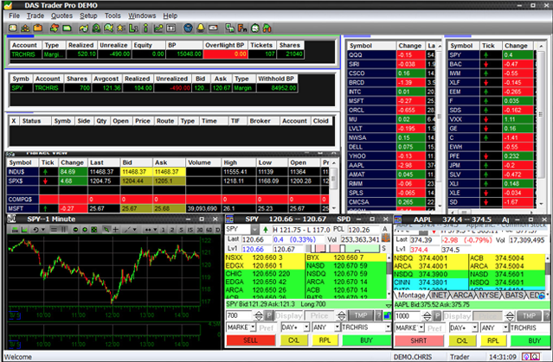This screenshot has width=553, height=362.
Task: Open the Setup menu
Action: 88,16
